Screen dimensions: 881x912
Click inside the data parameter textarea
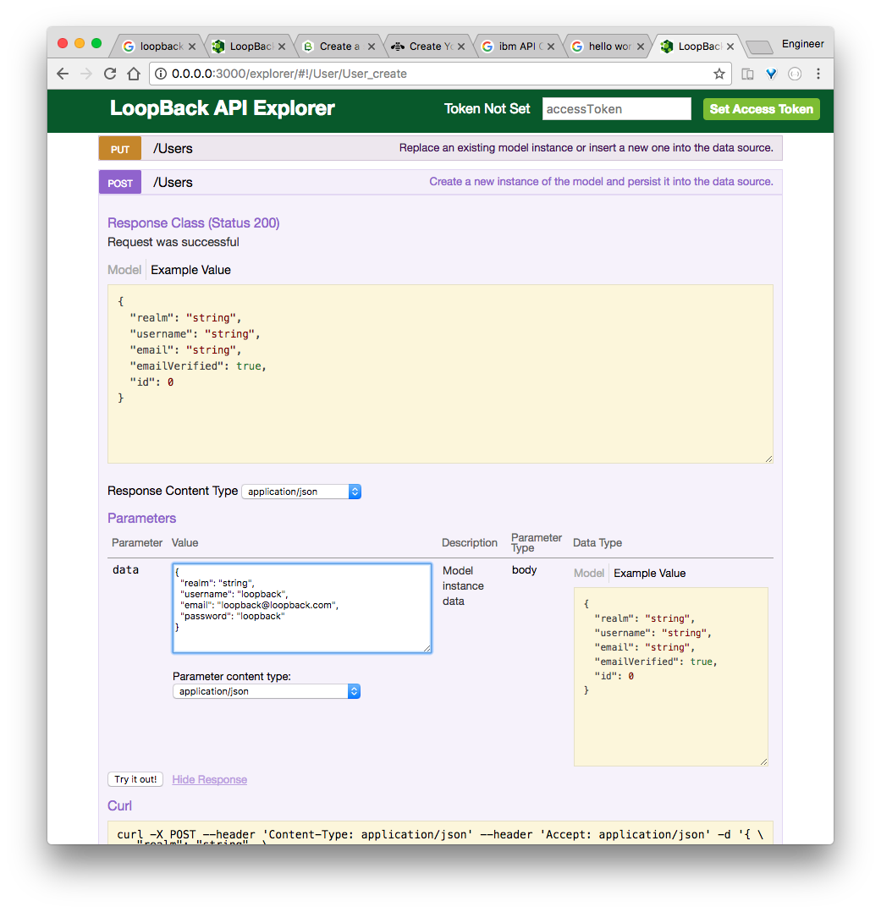[x=302, y=607]
